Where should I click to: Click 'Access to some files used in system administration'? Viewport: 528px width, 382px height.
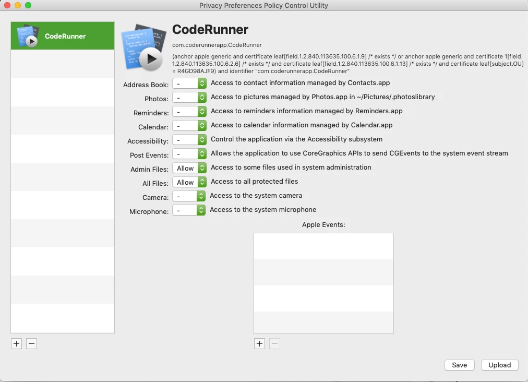[x=291, y=167]
